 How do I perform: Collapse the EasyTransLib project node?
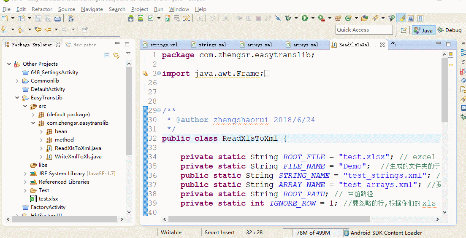17,98
